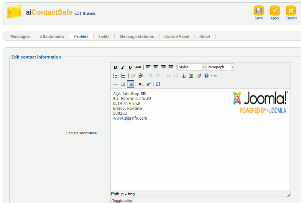Insert special character with omega icon
Screen dimensions: 301x203
(158, 84)
